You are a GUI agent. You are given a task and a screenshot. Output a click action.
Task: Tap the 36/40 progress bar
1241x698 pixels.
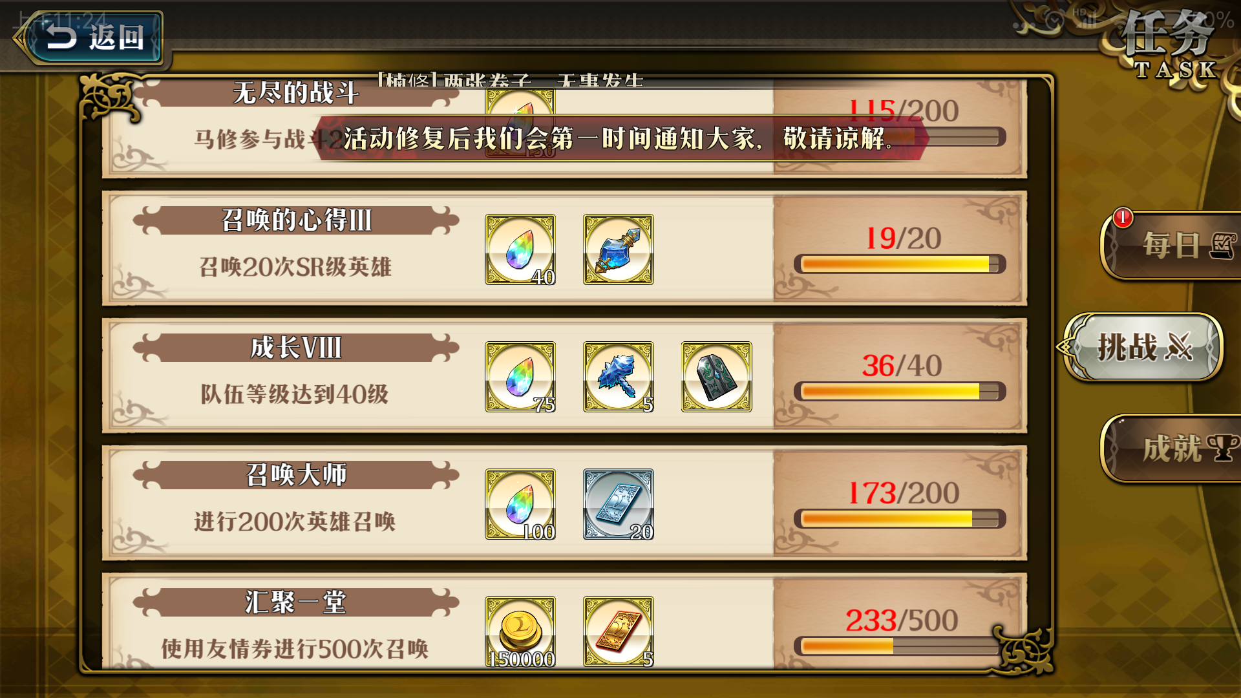[x=900, y=392]
